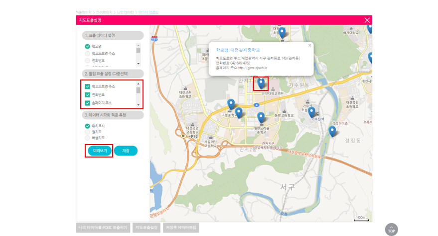The width and height of the screenshot is (438, 236).
Task: Click the 지도표출설정 button below the dialog
Action: click(146, 228)
